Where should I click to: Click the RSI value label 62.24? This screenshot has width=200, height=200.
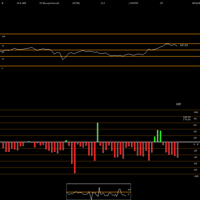pyautogui.click(x=184, y=45)
